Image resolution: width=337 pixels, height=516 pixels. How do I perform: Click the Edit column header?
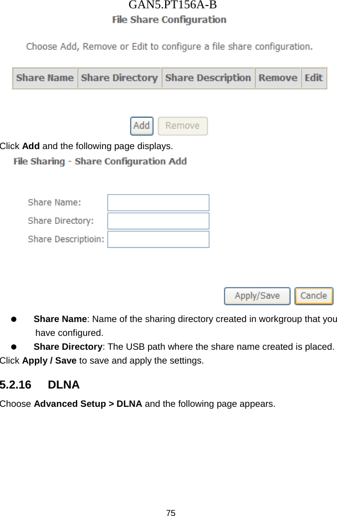[314, 78]
